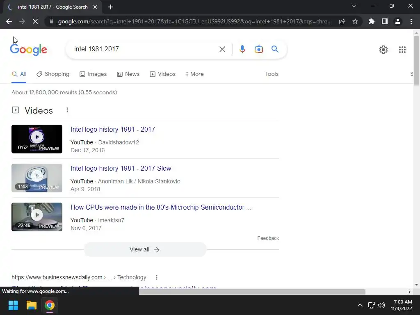
Task: Open Google quick settings gear
Action: point(383,50)
